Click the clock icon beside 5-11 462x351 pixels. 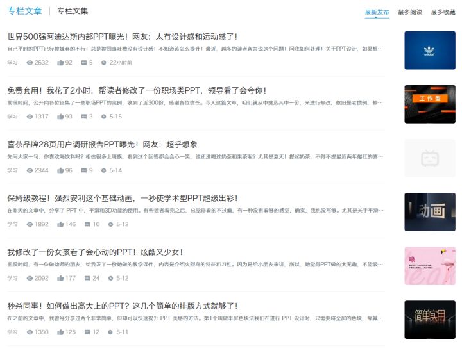tap(110, 332)
